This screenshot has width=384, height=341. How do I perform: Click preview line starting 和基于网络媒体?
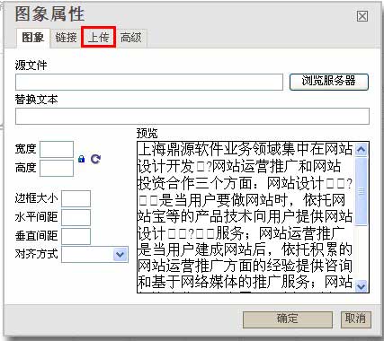[246, 282]
